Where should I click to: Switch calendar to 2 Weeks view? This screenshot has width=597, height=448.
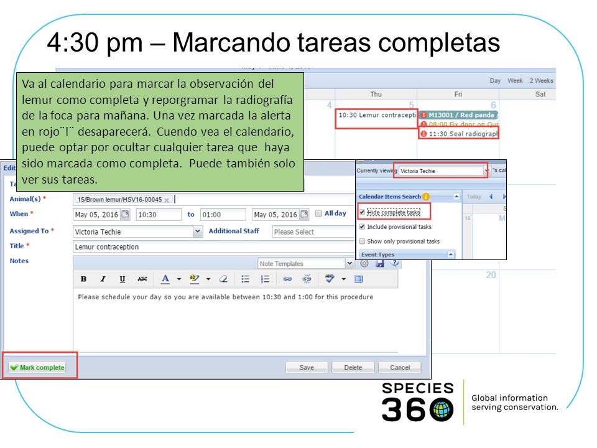[541, 81]
